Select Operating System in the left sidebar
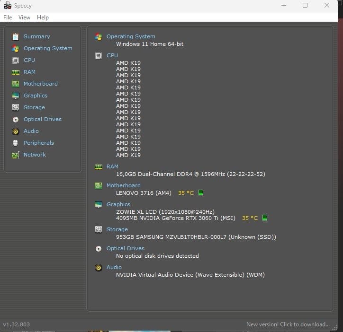This screenshot has height=332, width=343. [48, 48]
